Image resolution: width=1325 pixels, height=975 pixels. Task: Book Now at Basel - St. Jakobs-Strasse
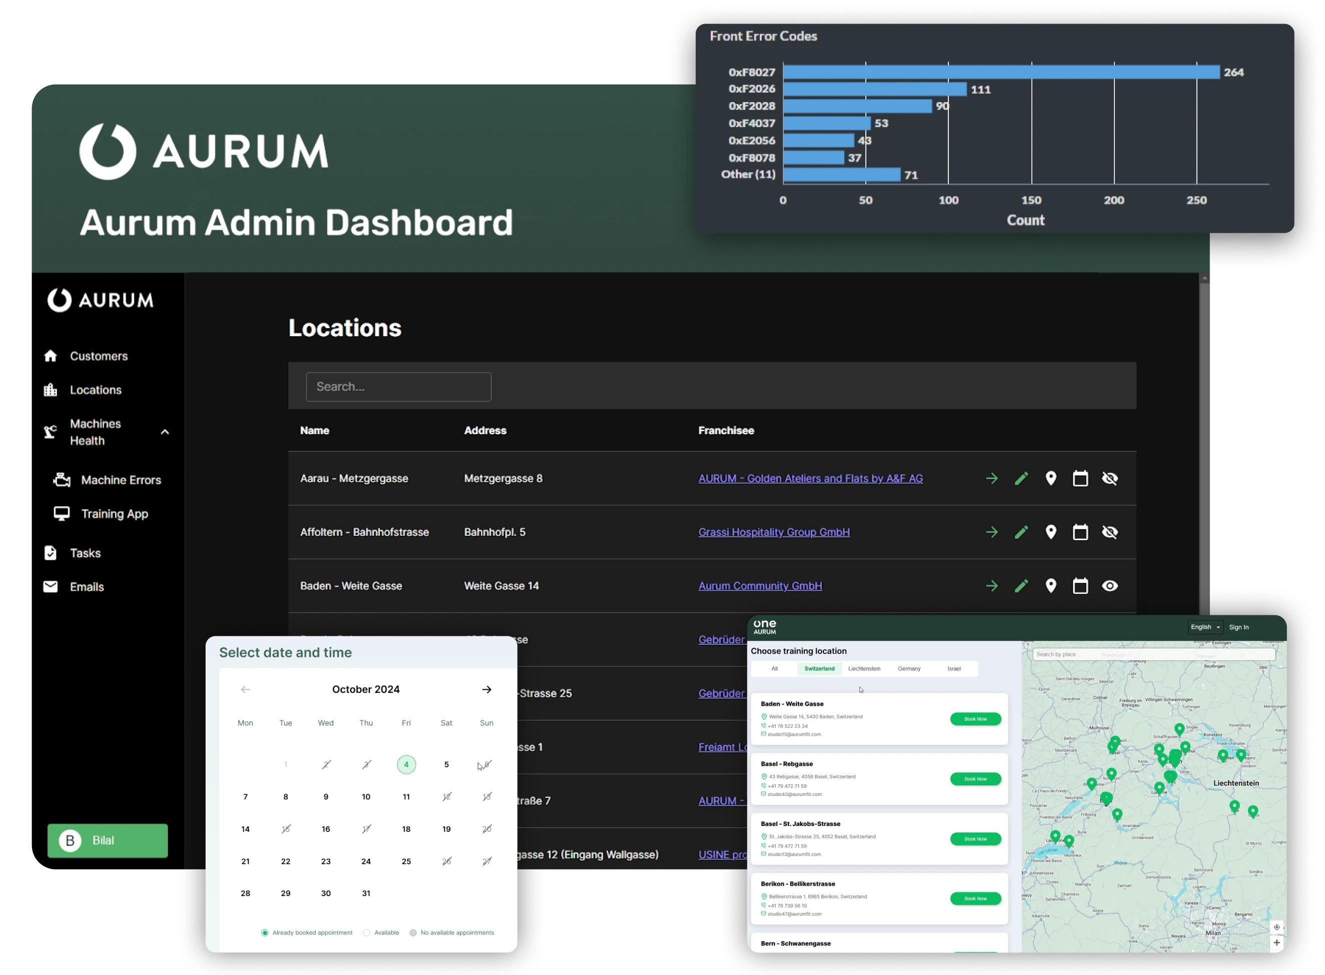975,839
